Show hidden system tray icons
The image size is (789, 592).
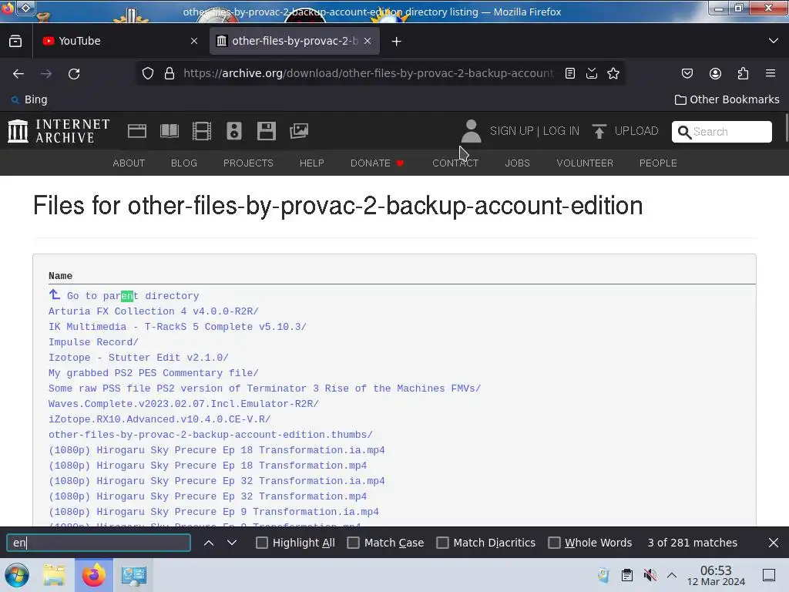672,575
